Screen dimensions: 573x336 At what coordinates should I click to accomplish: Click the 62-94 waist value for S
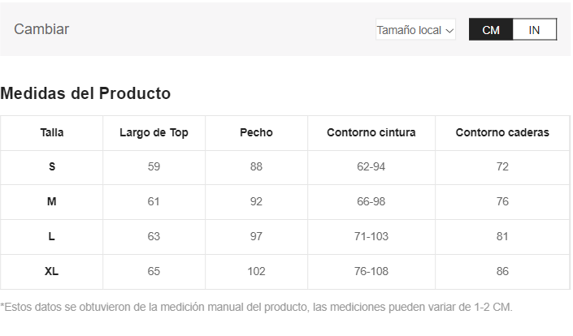pyautogui.click(x=371, y=166)
